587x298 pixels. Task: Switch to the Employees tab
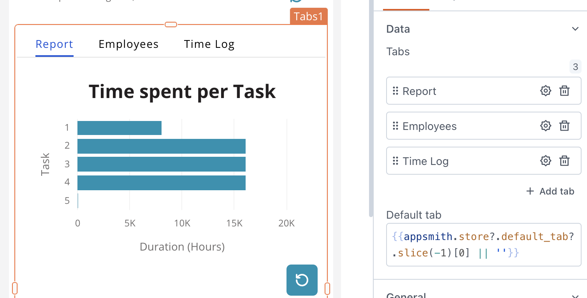point(128,44)
